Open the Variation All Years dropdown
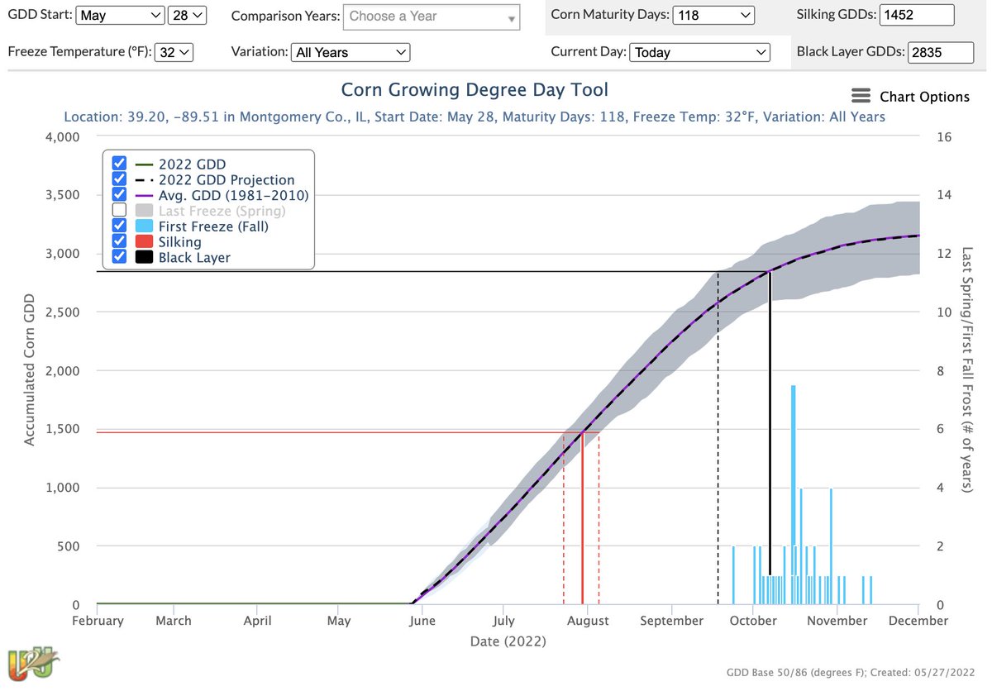 [x=351, y=52]
